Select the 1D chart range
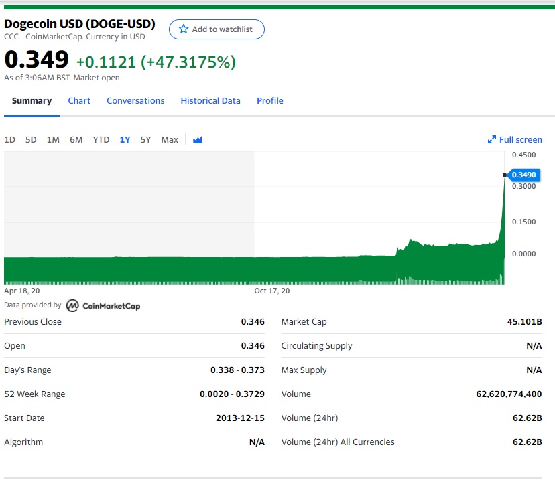Screen dimensions: 555x486 [9, 140]
